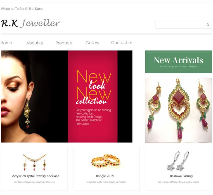Go to the About us page
Image resolution: width=213 pixels, height=195 pixels.
click(35, 43)
